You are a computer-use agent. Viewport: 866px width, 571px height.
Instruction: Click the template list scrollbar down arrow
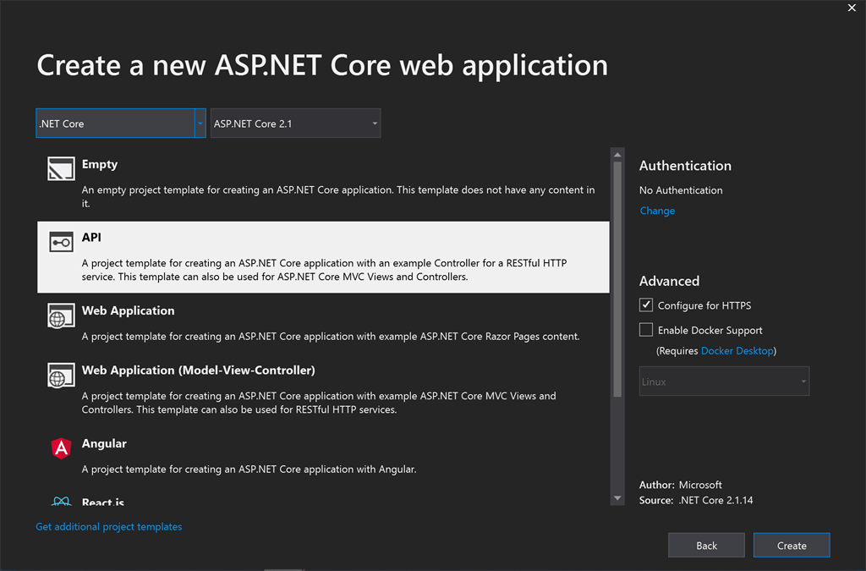click(618, 498)
